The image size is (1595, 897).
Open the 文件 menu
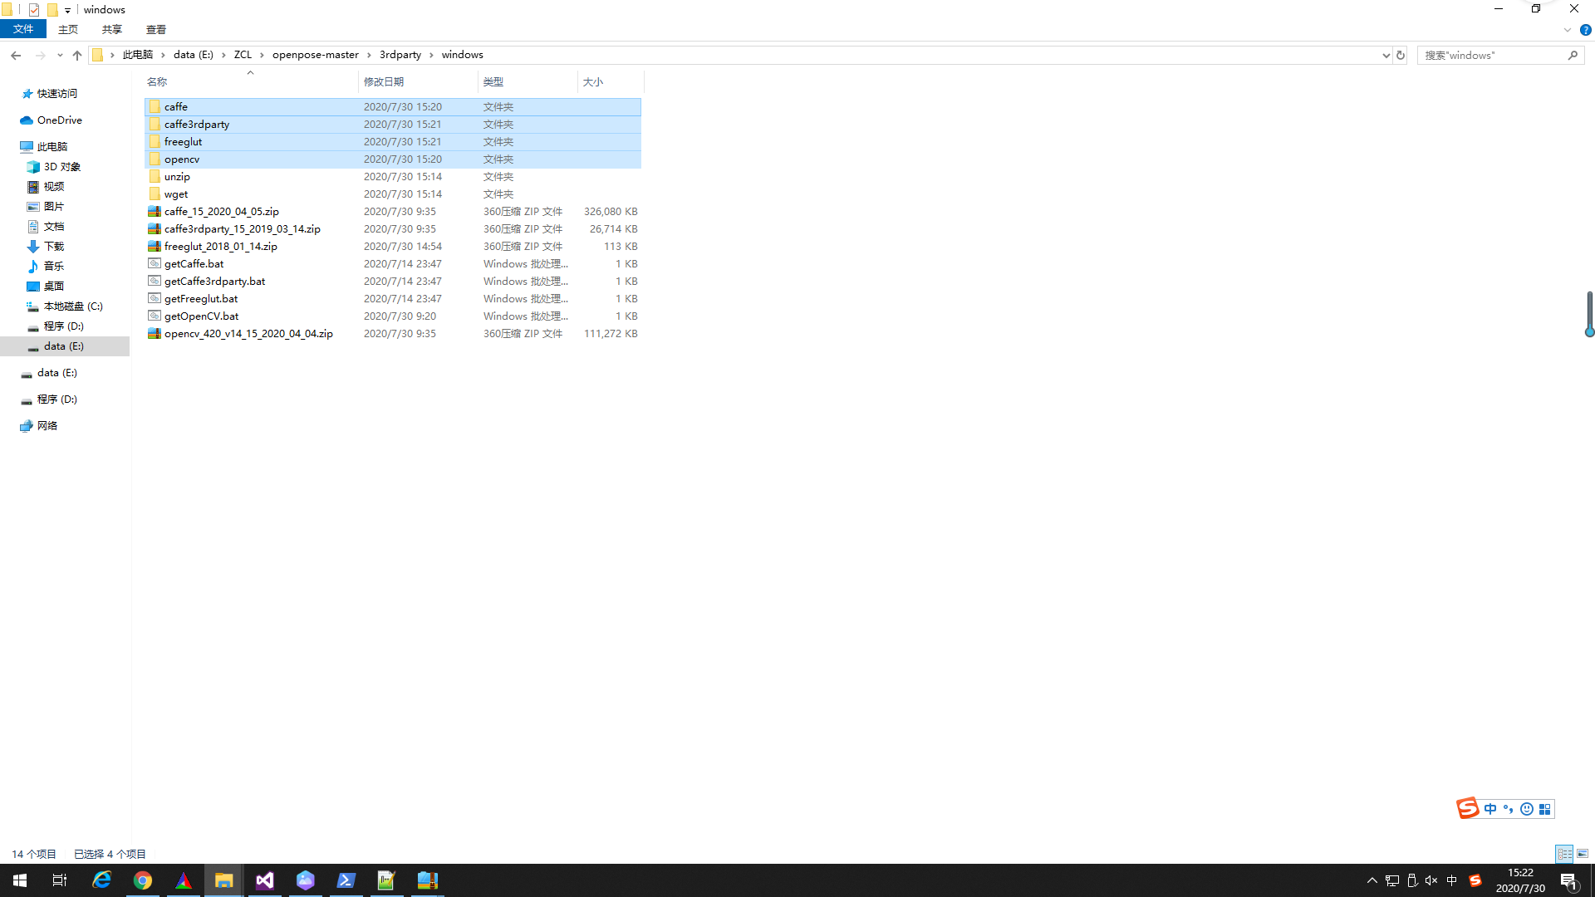[x=23, y=28]
